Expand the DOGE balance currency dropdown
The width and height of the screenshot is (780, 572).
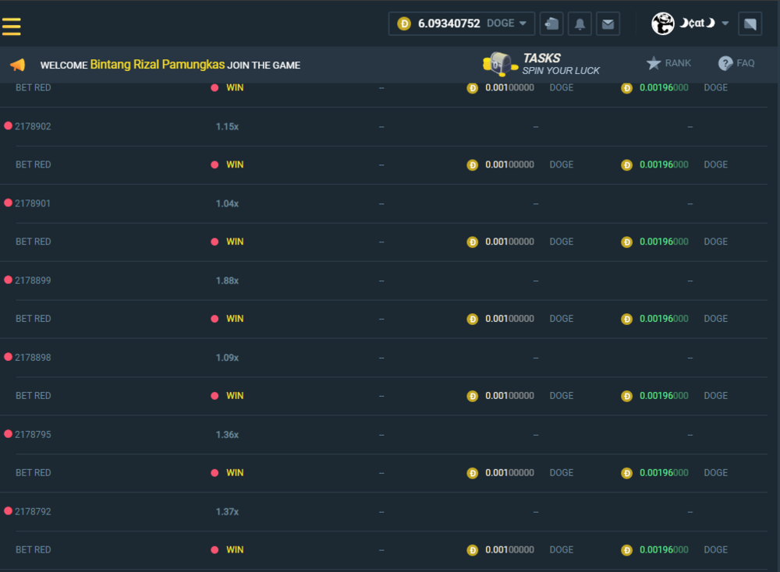(522, 23)
